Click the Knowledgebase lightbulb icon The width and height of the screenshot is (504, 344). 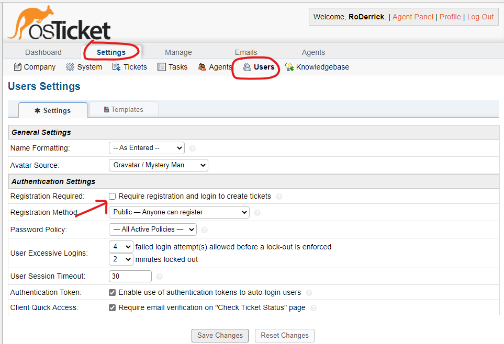click(x=289, y=67)
